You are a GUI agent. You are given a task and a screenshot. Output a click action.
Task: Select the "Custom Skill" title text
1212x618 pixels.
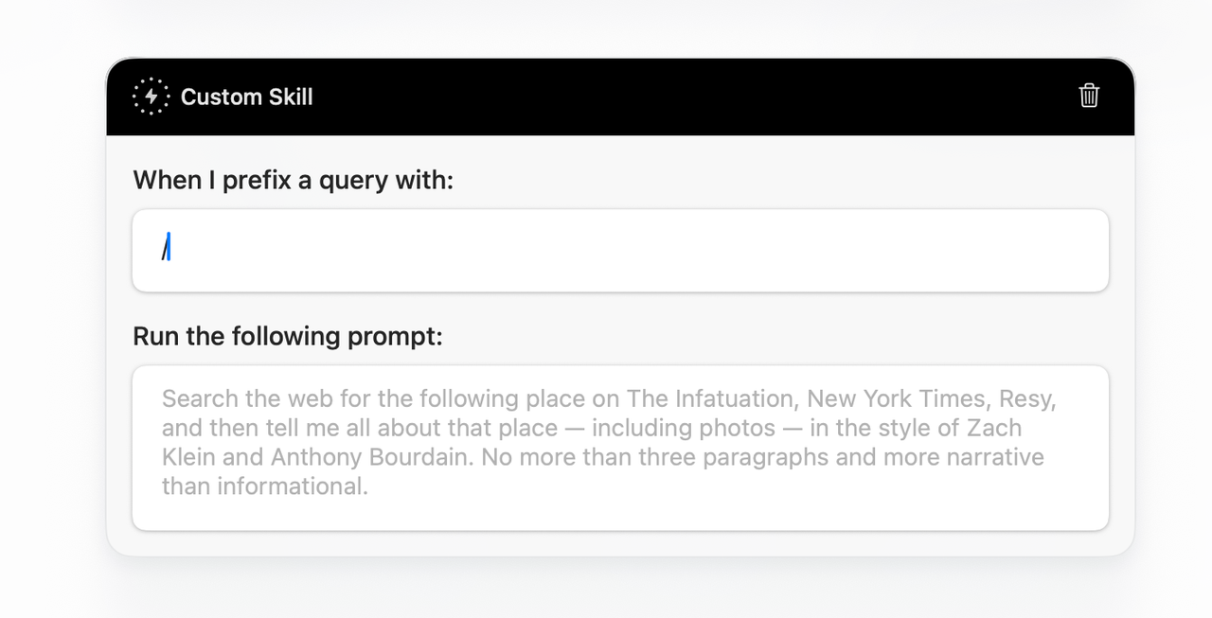246,97
